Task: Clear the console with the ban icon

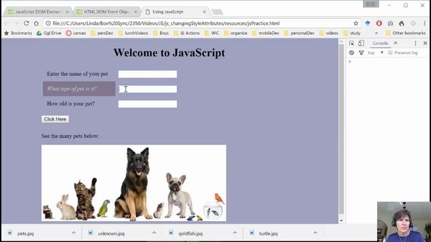Action: click(x=352, y=52)
